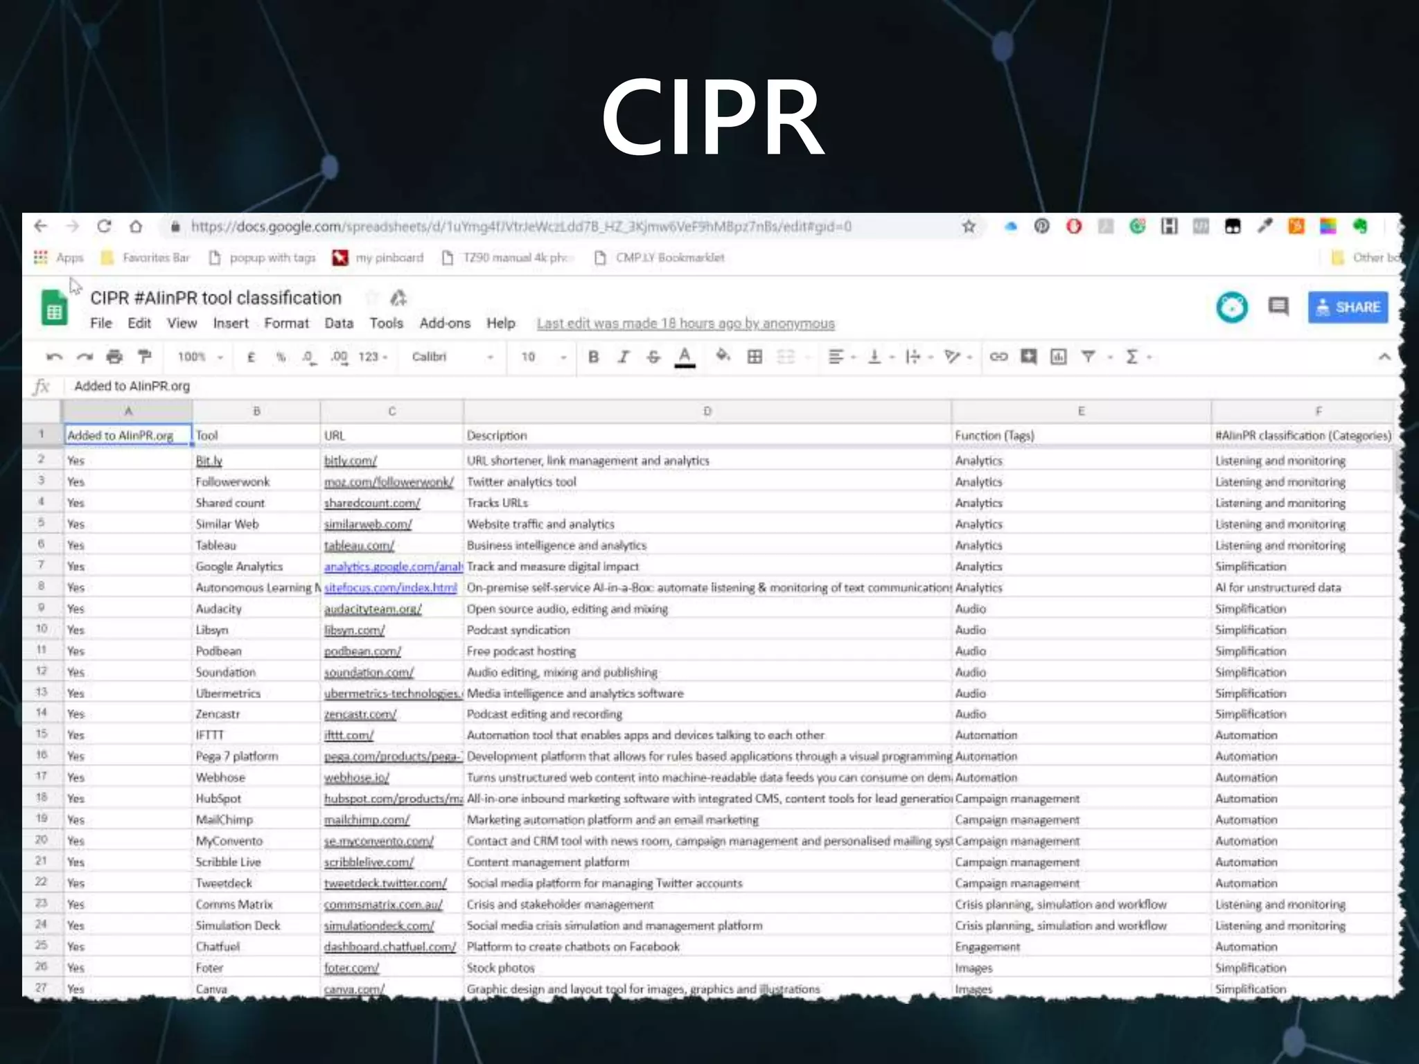Format as percent with the % icon
Viewport: 1419px width, 1064px height.
tap(281, 357)
